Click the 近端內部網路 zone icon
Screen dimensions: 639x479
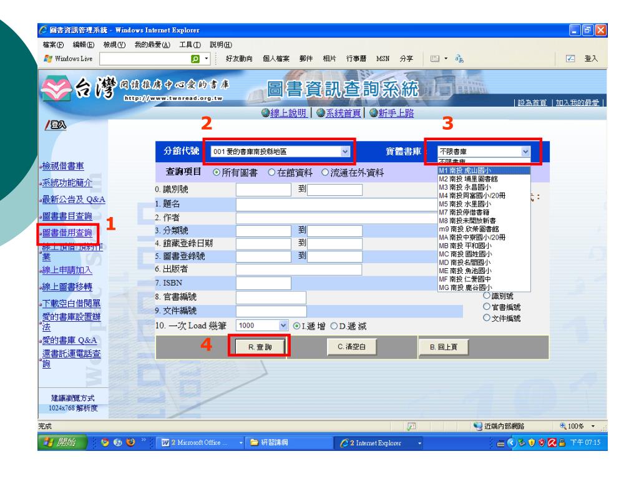(477, 426)
